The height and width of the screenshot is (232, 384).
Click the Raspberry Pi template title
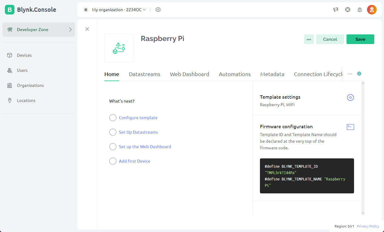162,39
